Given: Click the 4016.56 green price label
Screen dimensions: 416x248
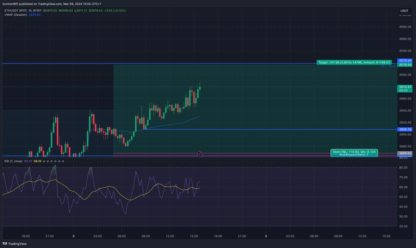Looking at the screenshot, I should (405, 64).
